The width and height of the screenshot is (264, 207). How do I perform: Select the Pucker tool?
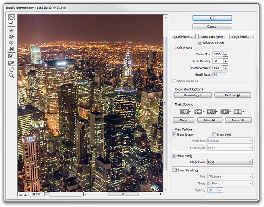(x=11, y=36)
